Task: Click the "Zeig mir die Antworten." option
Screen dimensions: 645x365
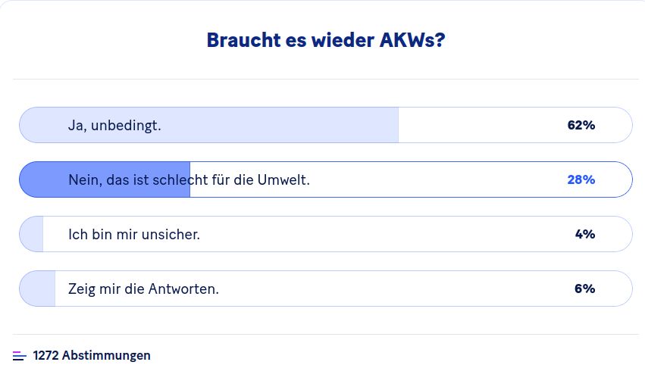Action: (143, 289)
